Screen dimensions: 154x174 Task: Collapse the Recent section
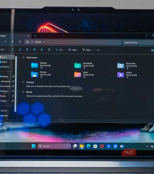pyautogui.click(x=23, y=92)
